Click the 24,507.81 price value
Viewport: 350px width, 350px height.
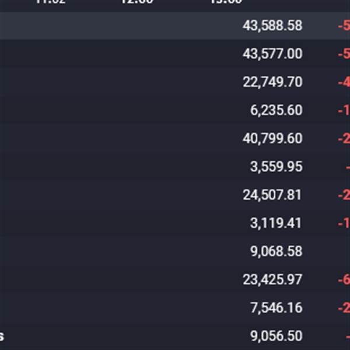pyautogui.click(x=272, y=195)
